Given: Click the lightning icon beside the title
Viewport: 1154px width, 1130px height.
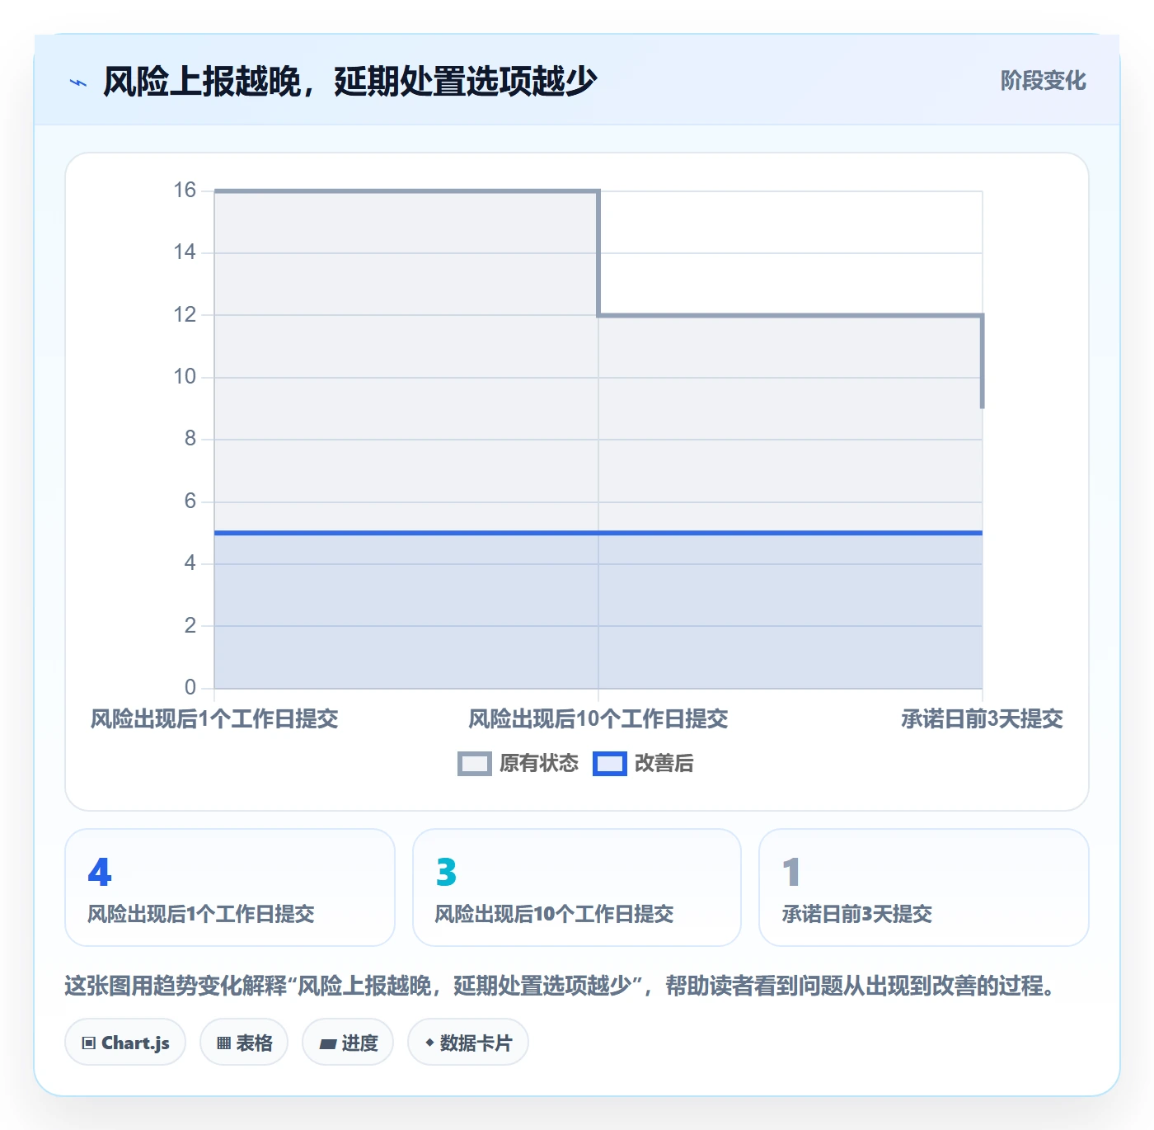Looking at the screenshot, I should pyautogui.click(x=78, y=82).
